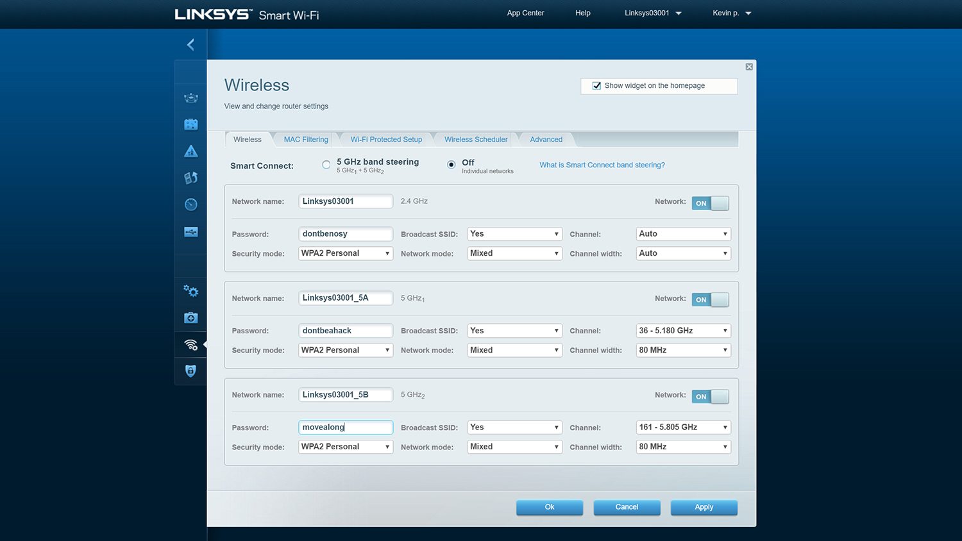Open the Parental Controls warning-sign icon
The height and width of the screenshot is (541, 962).
pyautogui.click(x=190, y=151)
